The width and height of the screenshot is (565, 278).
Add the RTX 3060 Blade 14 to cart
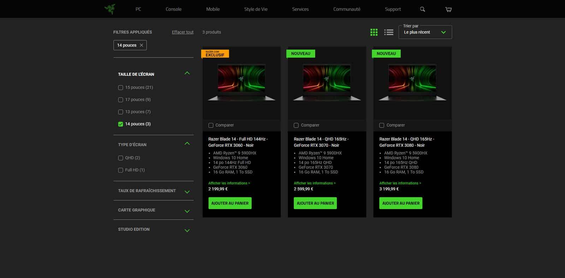(230, 203)
